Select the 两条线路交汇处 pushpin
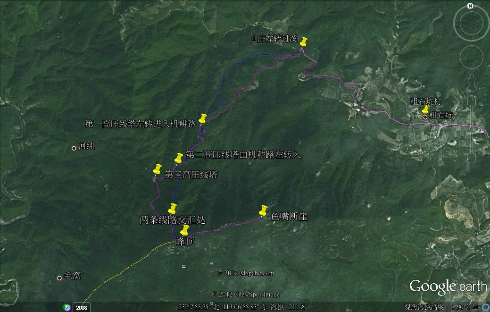This screenshot has height=312, width=490. pyautogui.click(x=173, y=208)
